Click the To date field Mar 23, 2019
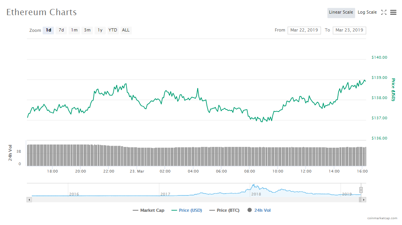The height and width of the screenshot is (225, 402). click(x=349, y=30)
